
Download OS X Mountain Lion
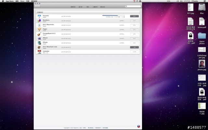pos(134,47)
